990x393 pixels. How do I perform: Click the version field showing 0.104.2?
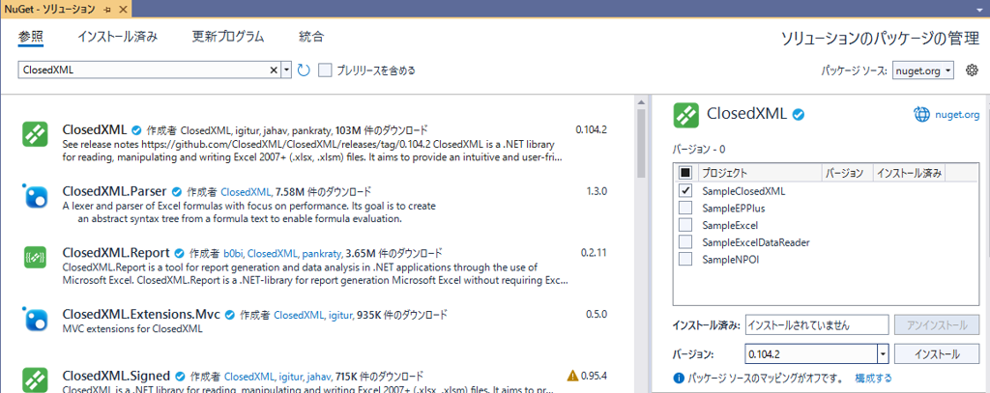tap(811, 354)
